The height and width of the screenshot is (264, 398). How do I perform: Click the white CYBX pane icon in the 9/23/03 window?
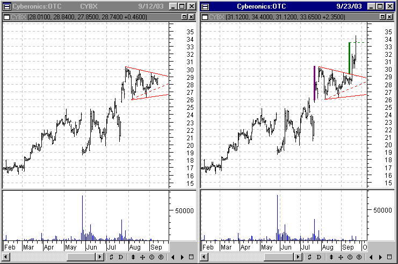point(205,17)
